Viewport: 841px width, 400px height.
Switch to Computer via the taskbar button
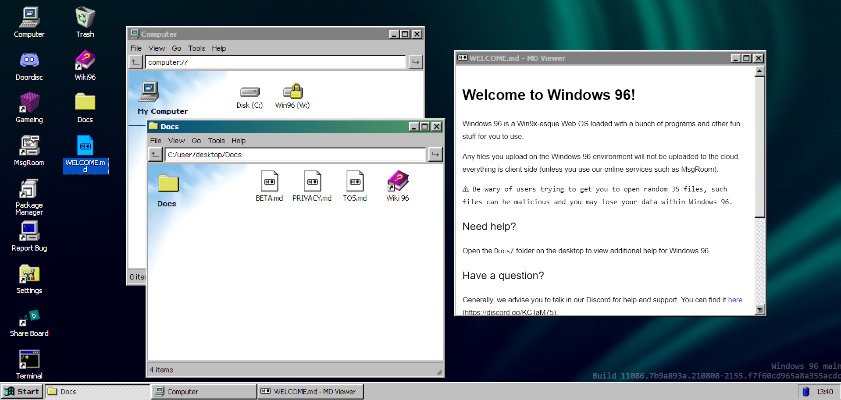point(204,391)
